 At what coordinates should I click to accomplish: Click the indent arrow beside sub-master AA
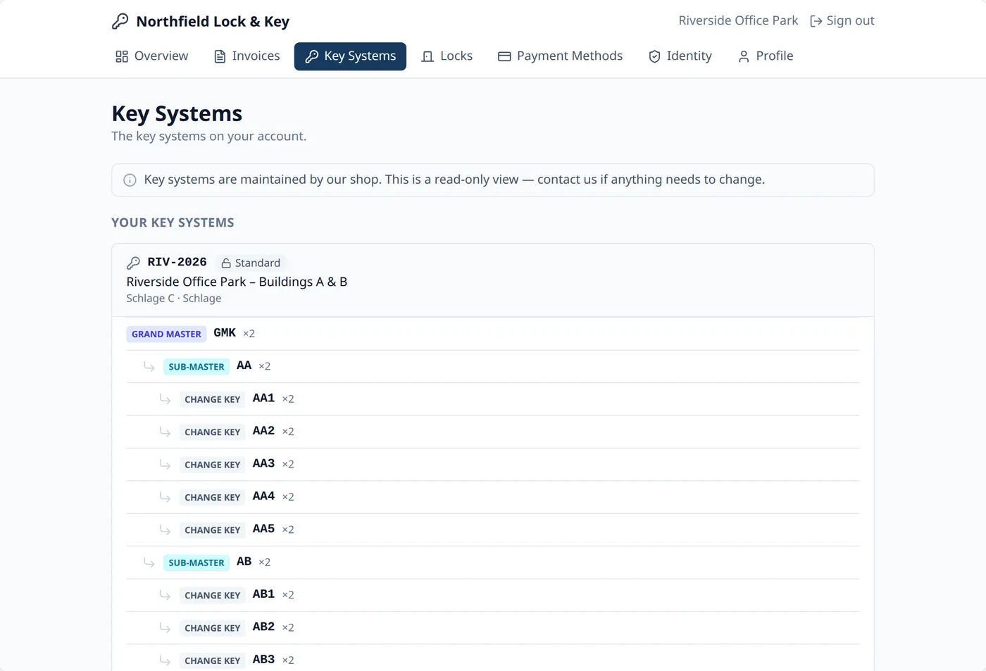tap(149, 366)
